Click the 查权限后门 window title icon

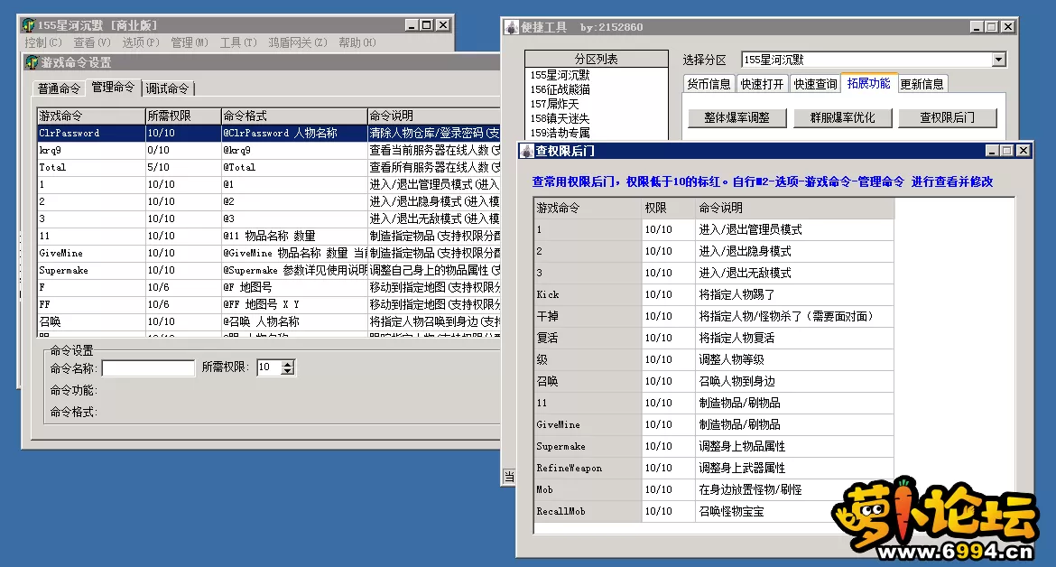click(x=527, y=151)
